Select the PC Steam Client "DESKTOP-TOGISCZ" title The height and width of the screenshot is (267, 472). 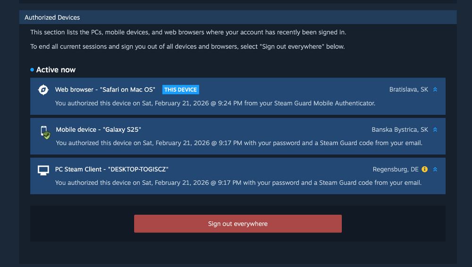(x=112, y=169)
